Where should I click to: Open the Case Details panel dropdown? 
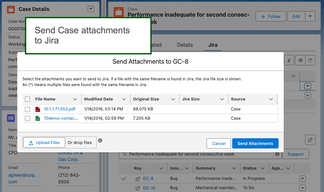click(x=91, y=9)
